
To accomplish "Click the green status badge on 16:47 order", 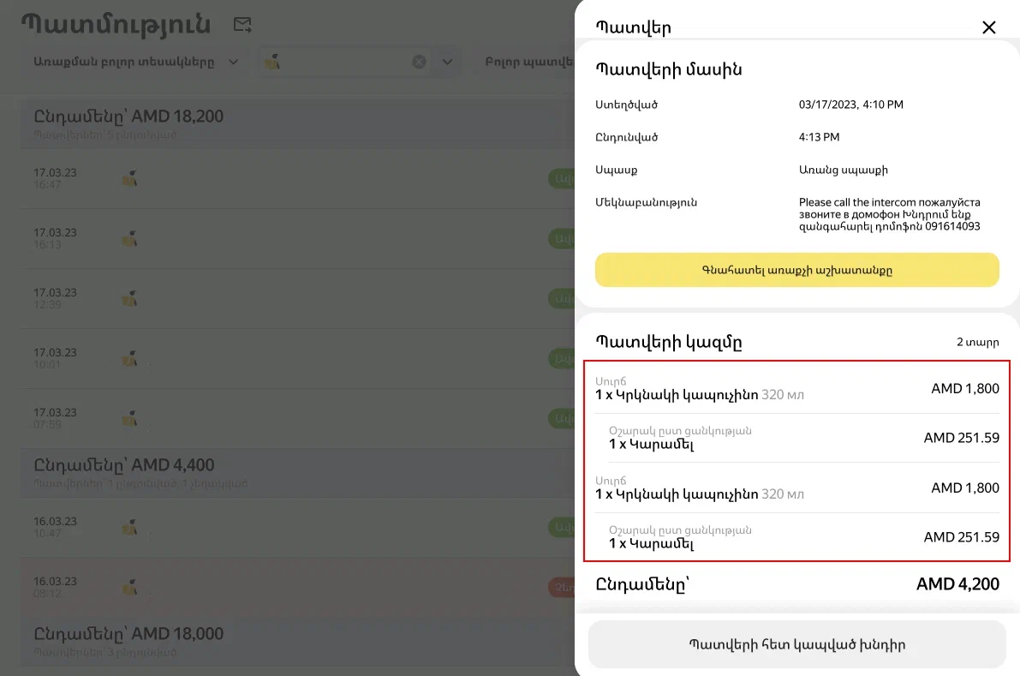I will click(562, 179).
